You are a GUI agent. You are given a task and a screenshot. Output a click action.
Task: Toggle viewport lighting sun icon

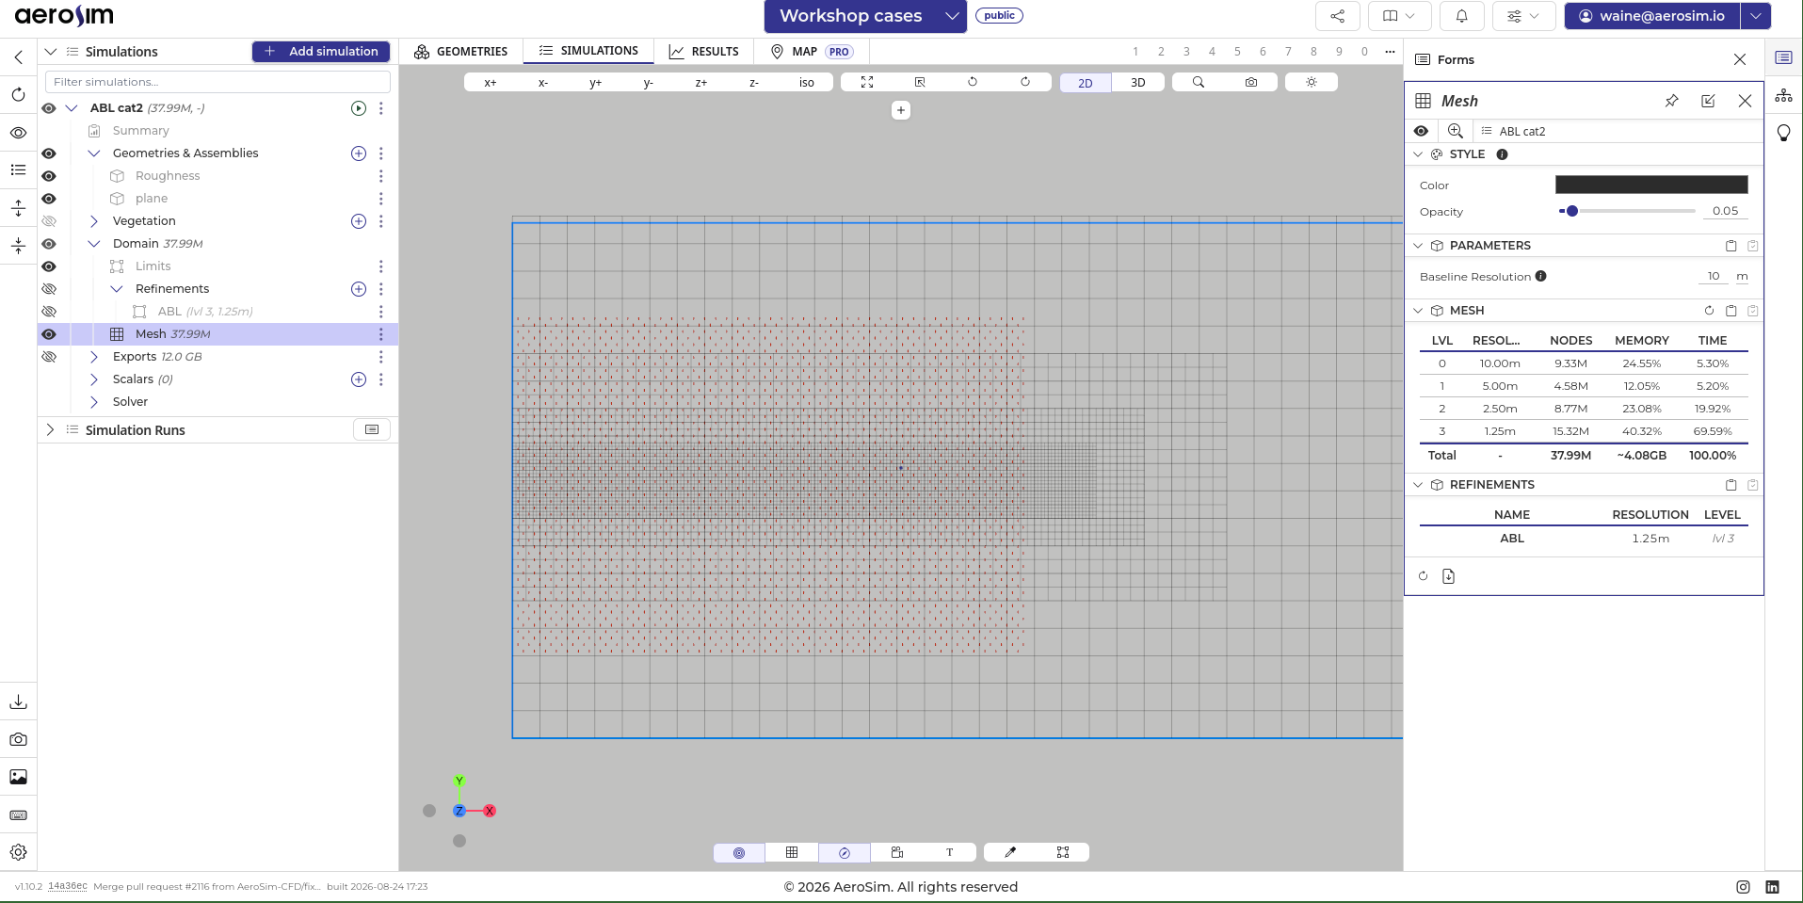(x=1312, y=83)
